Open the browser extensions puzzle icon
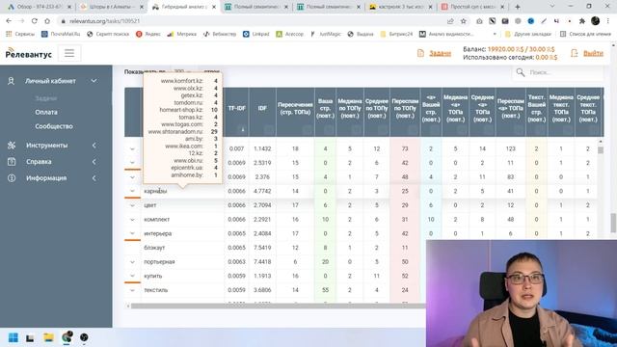This screenshot has height=347, width=617. (582, 21)
